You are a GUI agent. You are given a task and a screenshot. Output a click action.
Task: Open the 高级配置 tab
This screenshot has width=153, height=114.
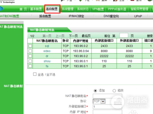click(52, 9)
